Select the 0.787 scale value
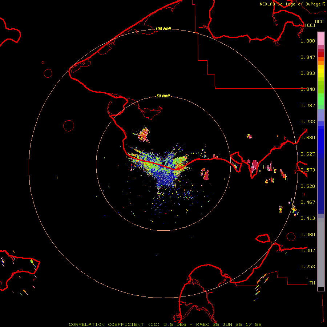Viewport: 327px width, 327px height. point(308,105)
